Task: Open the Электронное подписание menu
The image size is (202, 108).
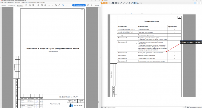Action: coord(28,2)
